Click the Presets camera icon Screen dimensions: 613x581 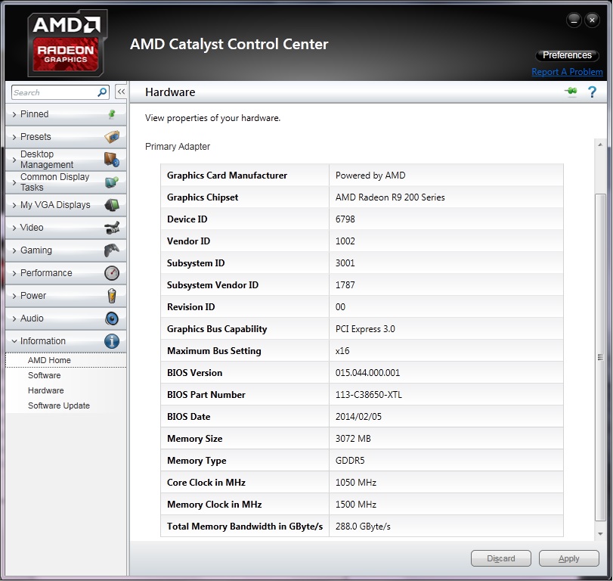pyautogui.click(x=112, y=136)
